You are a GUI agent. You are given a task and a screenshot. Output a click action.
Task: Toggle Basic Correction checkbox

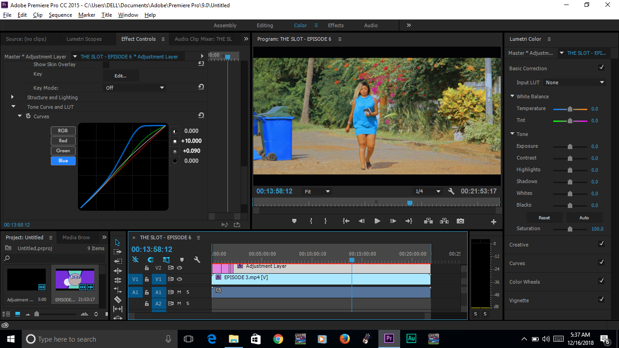601,68
